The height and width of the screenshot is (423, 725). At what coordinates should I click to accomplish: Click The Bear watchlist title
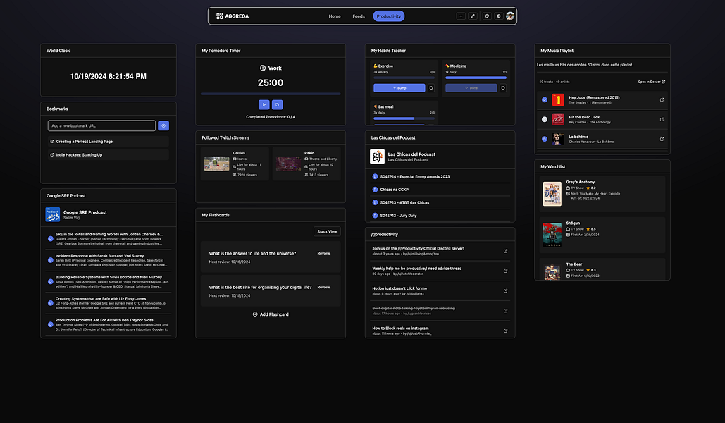coord(574,264)
